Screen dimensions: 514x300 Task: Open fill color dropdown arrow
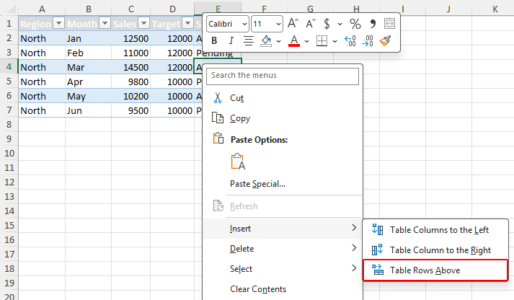click(279, 41)
